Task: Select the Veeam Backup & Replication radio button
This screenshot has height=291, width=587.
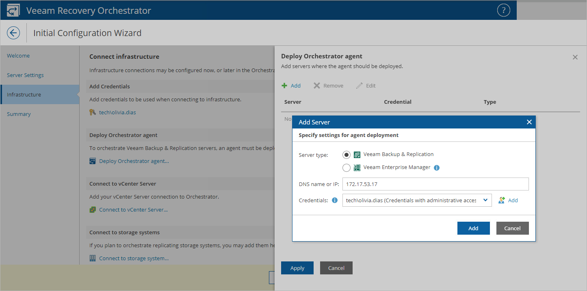Action: coord(347,154)
